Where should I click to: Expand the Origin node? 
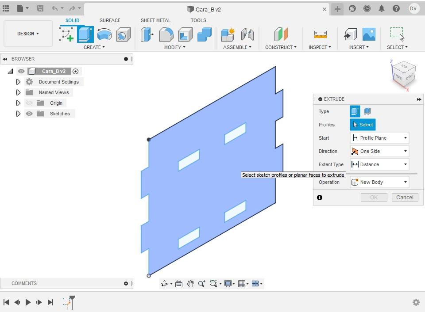[18, 103]
